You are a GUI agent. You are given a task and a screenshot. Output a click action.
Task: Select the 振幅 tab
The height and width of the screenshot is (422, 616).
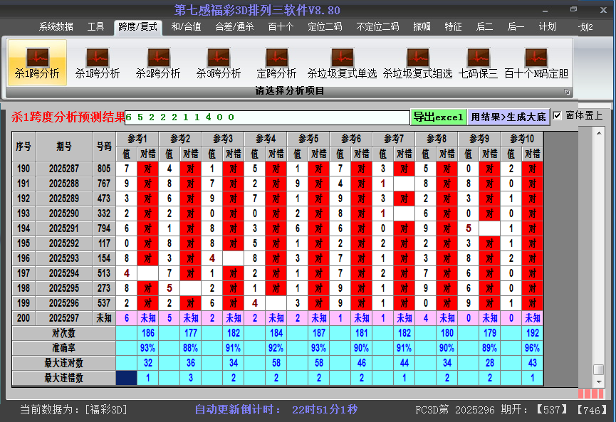coord(422,27)
